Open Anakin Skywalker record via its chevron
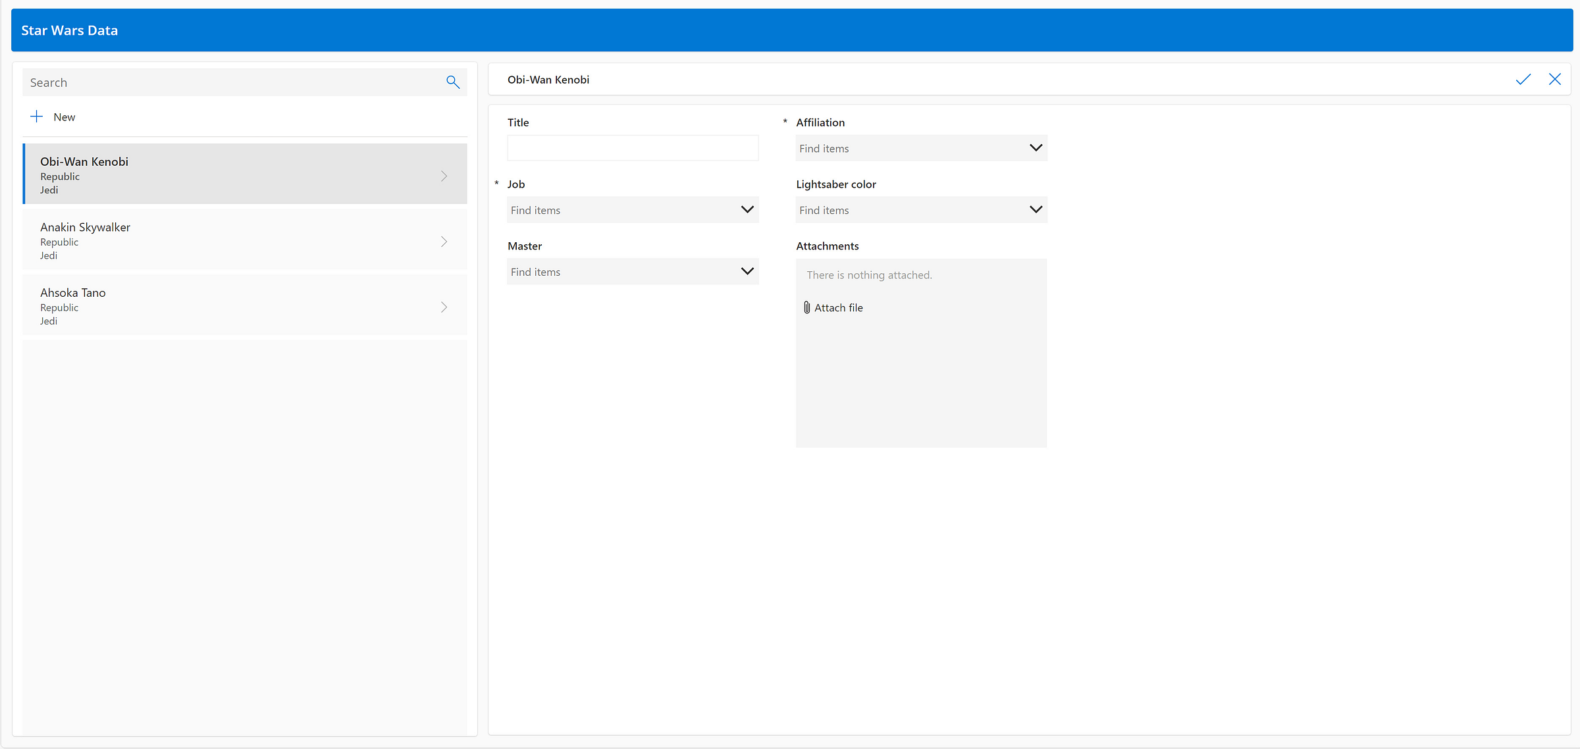1580x749 pixels. pos(444,242)
